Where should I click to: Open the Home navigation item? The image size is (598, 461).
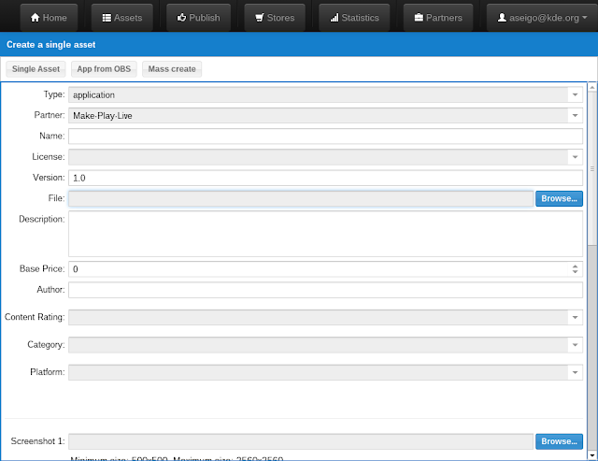click(x=49, y=18)
